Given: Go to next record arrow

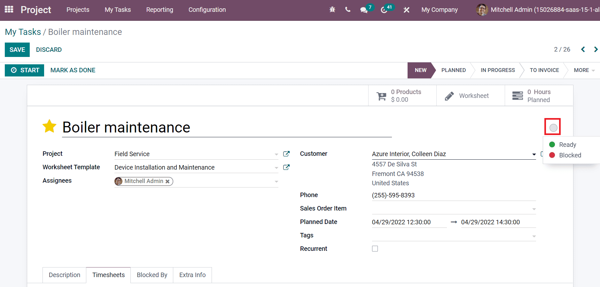Looking at the screenshot, I should coord(596,49).
